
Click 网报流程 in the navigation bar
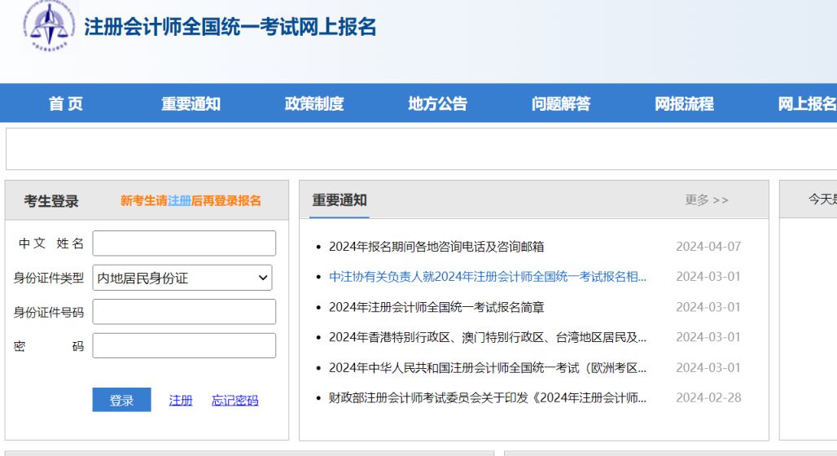684,103
